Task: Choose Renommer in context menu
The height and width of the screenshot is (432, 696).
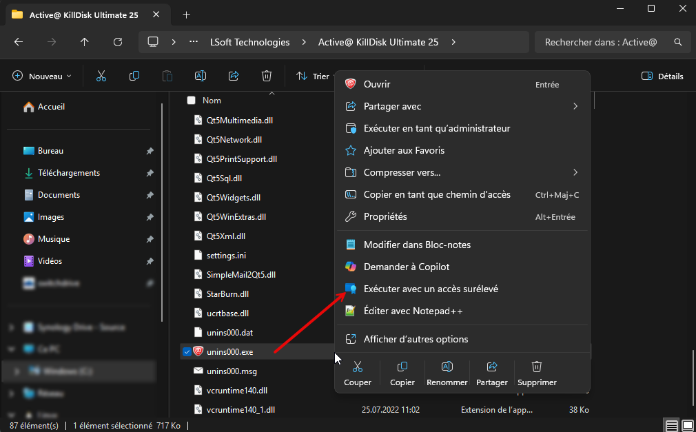Action: [447, 373]
